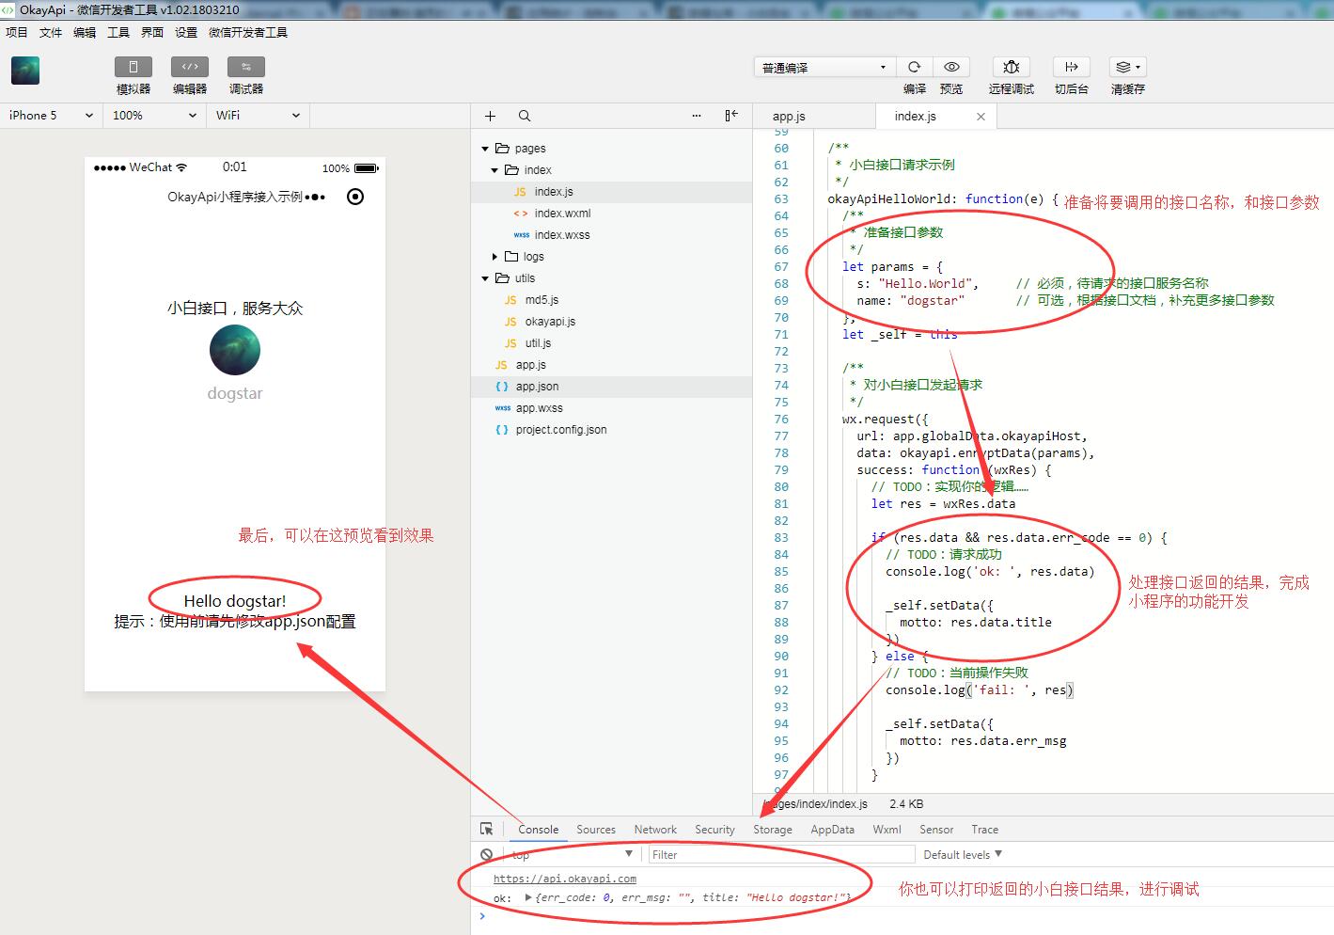Open the iPhone 5 device dropdown
This screenshot has width=1334, height=935.
(x=52, y=115)
